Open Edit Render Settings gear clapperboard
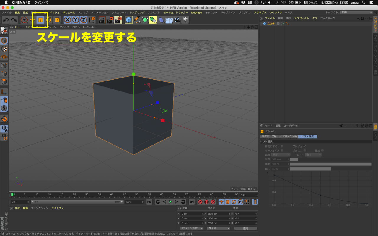The width and height of the screenshot is (378, 236). 118,20
